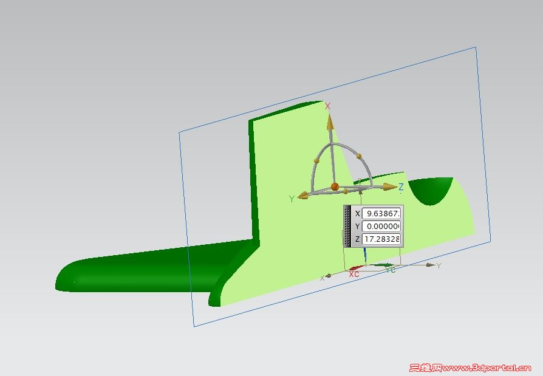Select rotation handle sphere on X-Z arc

coord(358,156)
